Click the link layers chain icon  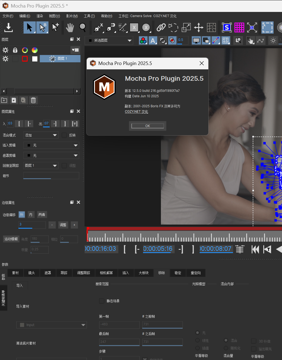161,27
